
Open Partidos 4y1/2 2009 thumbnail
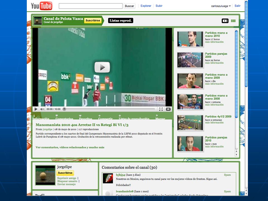pyautogui.click(x=190, y=123)
